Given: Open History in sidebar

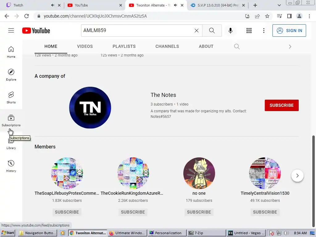Looking at the screenshot, I should 11,166.
